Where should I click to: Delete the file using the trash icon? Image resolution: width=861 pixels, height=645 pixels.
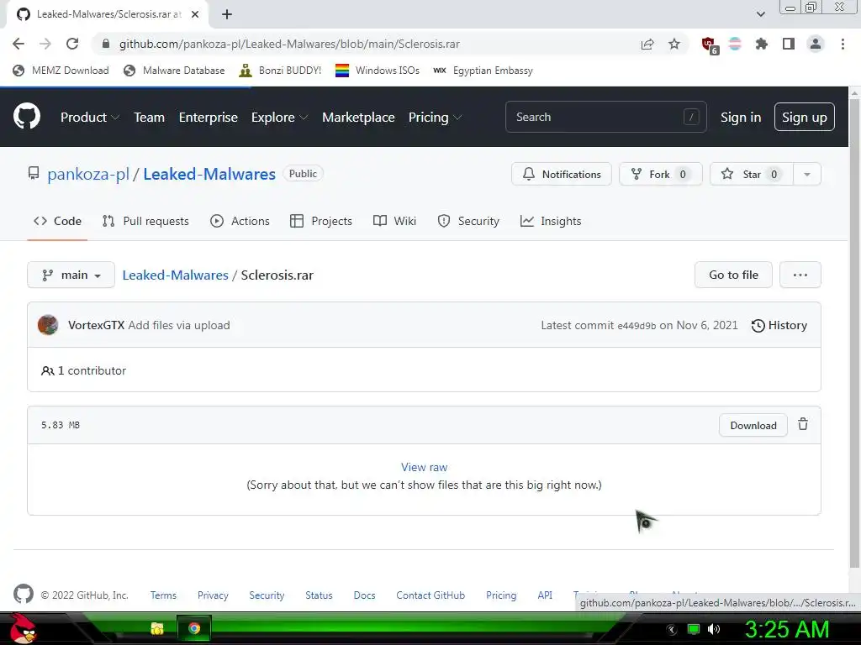[x=803, y=424]
